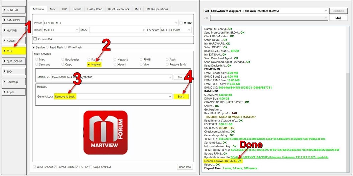
Task: Open the Generic Lock Remove Id Lock dropdown
Action: coord(113,97)
